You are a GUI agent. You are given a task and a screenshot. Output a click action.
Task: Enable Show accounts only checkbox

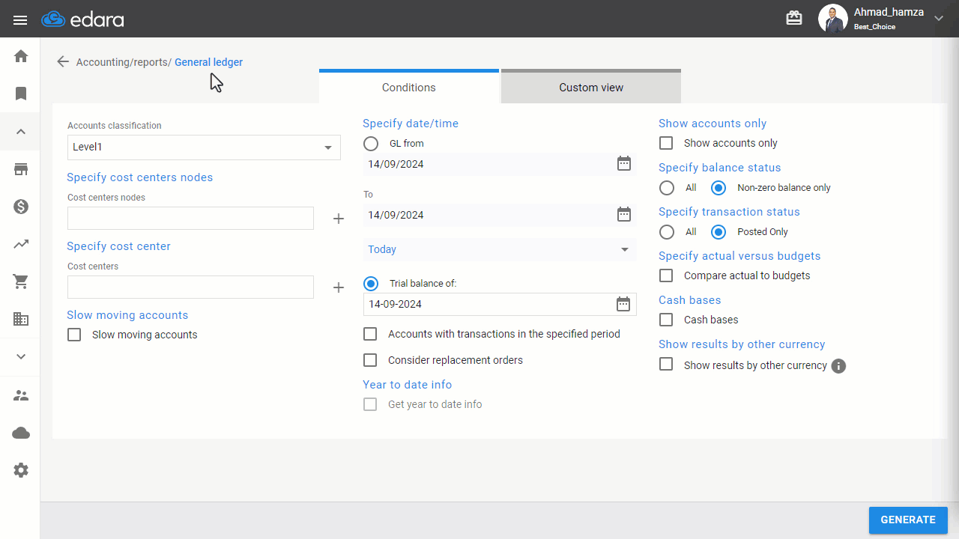pyautogui.click(x=666, y=143)
